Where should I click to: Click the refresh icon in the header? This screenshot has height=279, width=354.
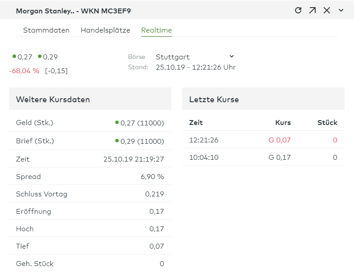[x=298, y=10]
